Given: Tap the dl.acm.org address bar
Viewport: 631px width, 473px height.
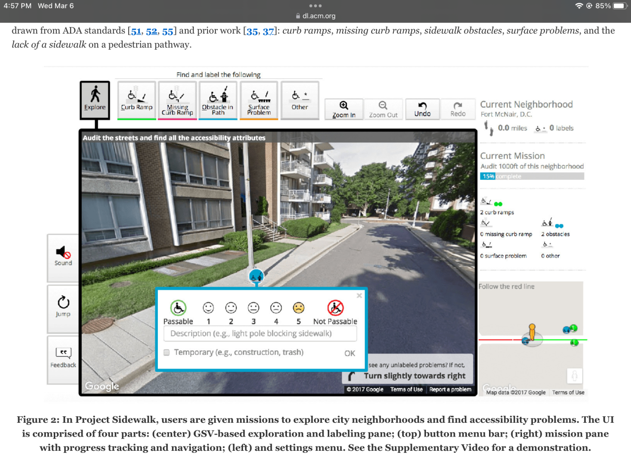Looking at the screenshot, I should pos(315,16).
